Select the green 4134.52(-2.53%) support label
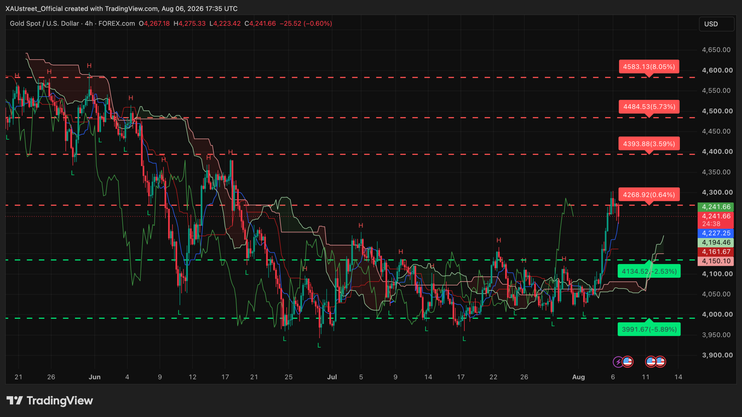Screen dimensions: 742x417 tap(649, 271)
